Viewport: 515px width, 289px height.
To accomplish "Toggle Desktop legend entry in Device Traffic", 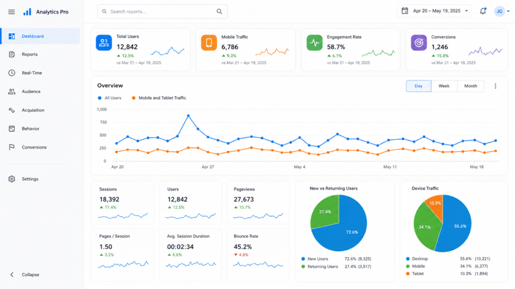I will point(417,259).
